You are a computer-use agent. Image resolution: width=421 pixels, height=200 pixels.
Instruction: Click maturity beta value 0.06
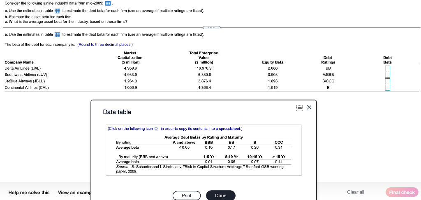click(231, 162)
